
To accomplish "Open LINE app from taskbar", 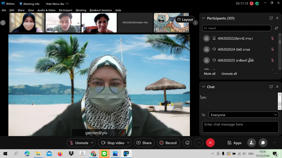I will pyautogui.click(x=104, y=154).
